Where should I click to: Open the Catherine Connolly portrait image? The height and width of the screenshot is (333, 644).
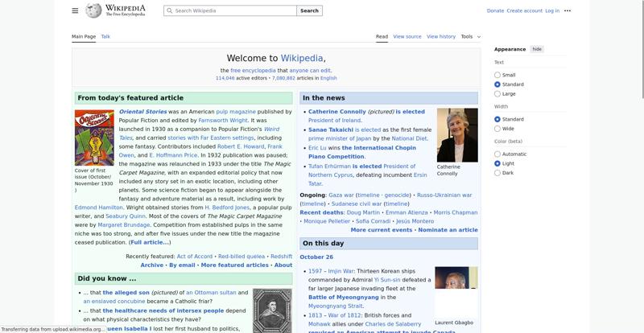[456, 135]
